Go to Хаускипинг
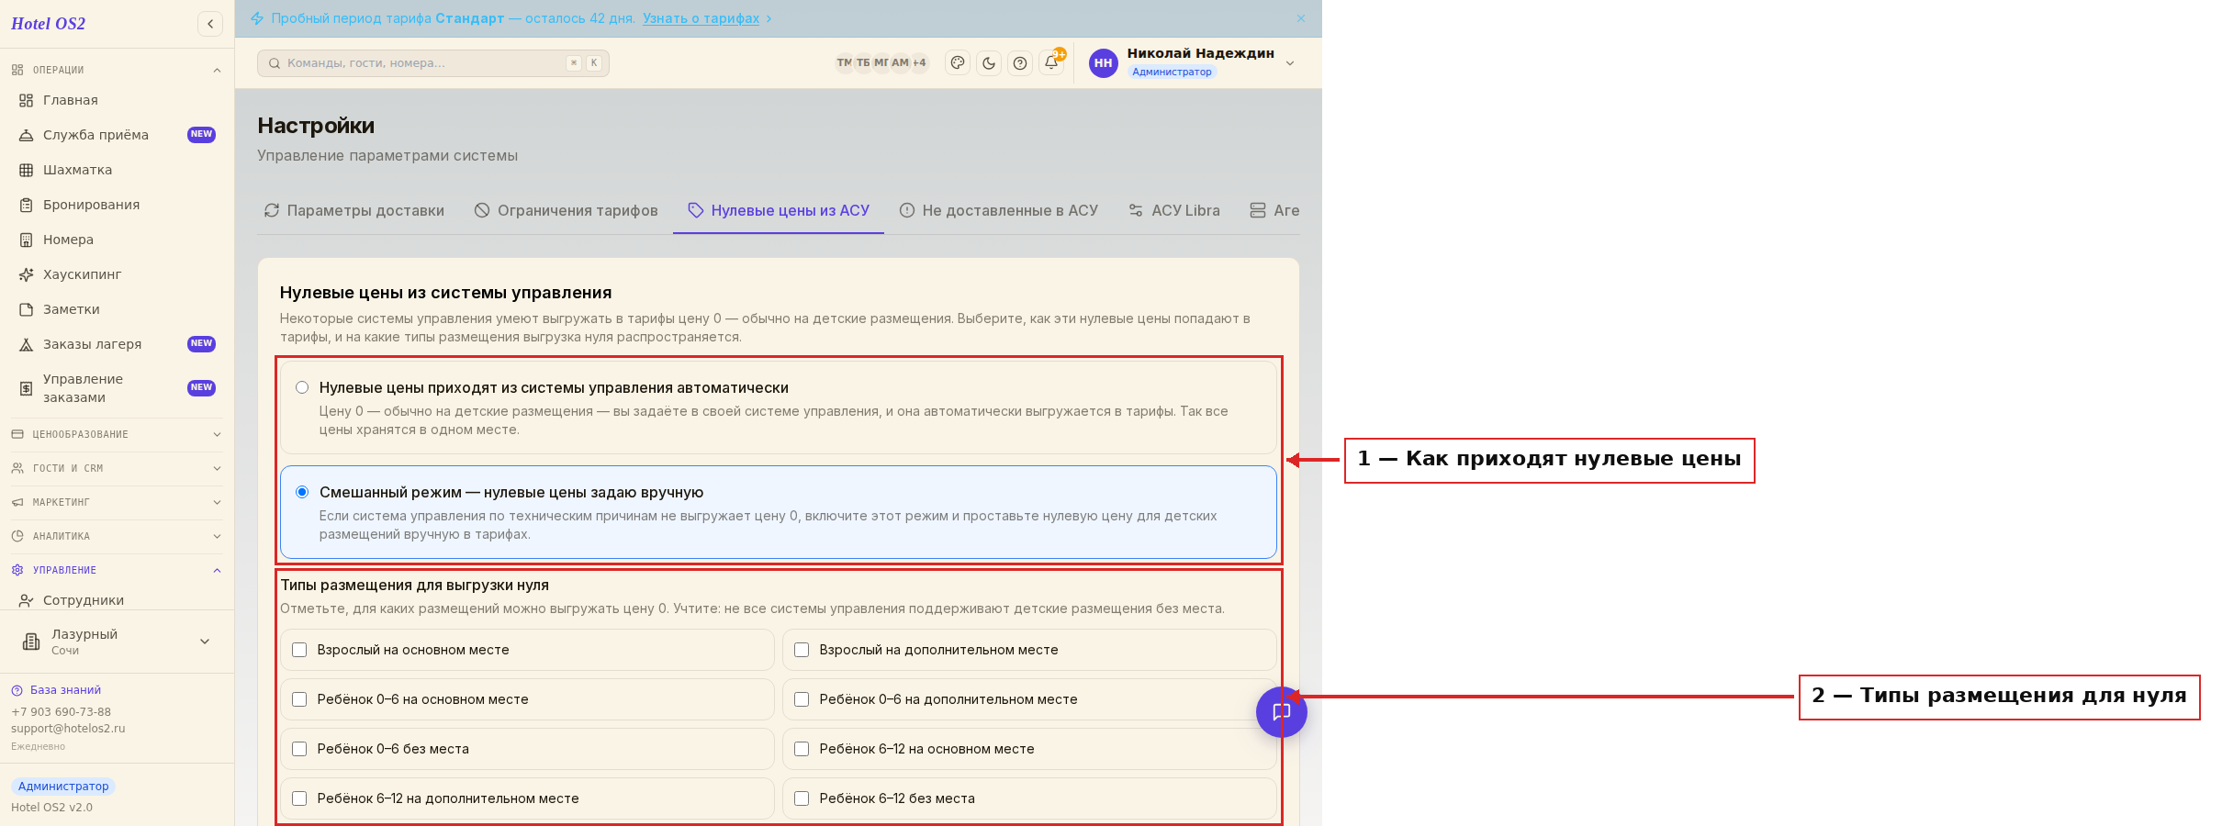Image resolution: width=2222 pixels, height=826 pixels. click(117, 274)
